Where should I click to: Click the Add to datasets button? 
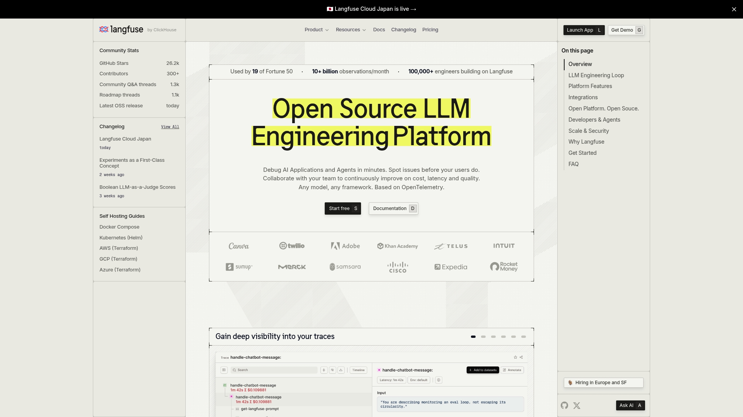(x=483, y=370)
